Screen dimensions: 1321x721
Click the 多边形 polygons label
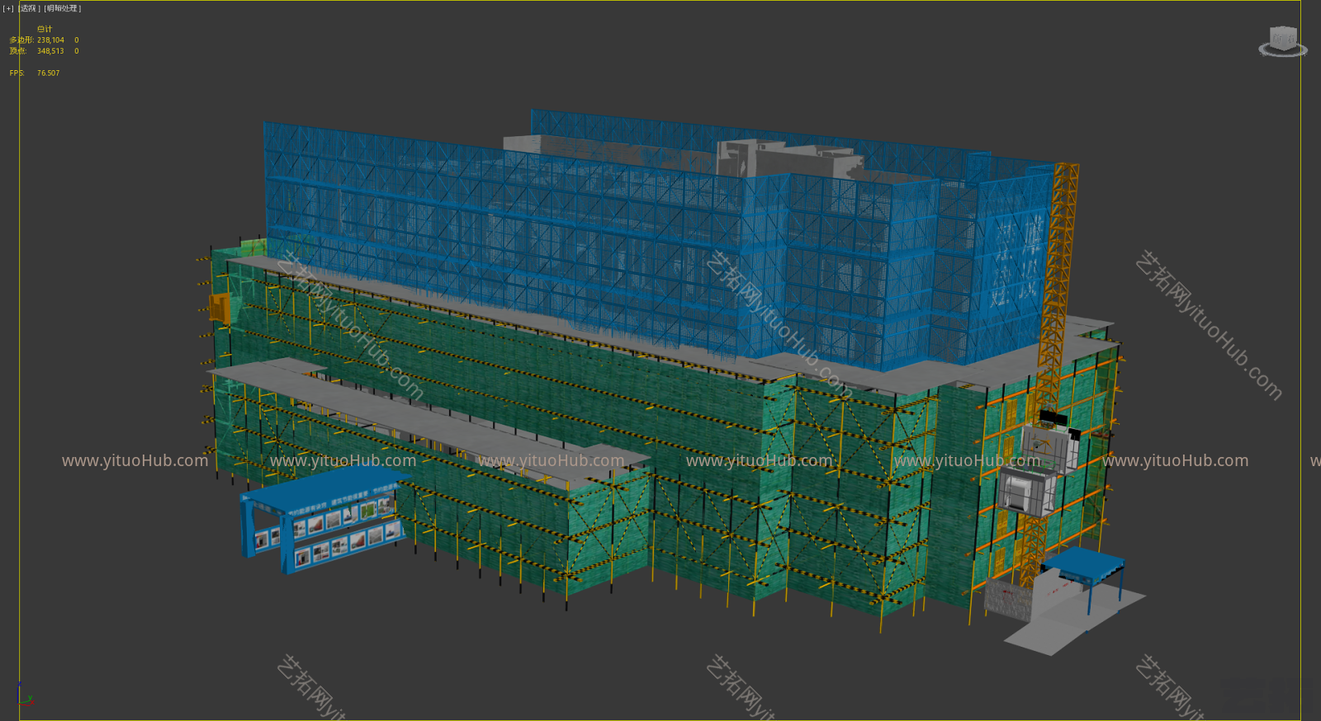pyautogui.click(x=21, y=40)
